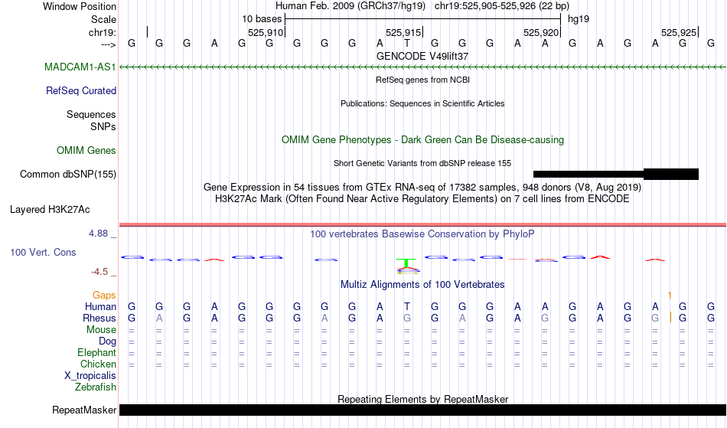Screen dimensions: 727x428
Task: Click the thin dbSNP variant bar
Action: pos(588,174)
